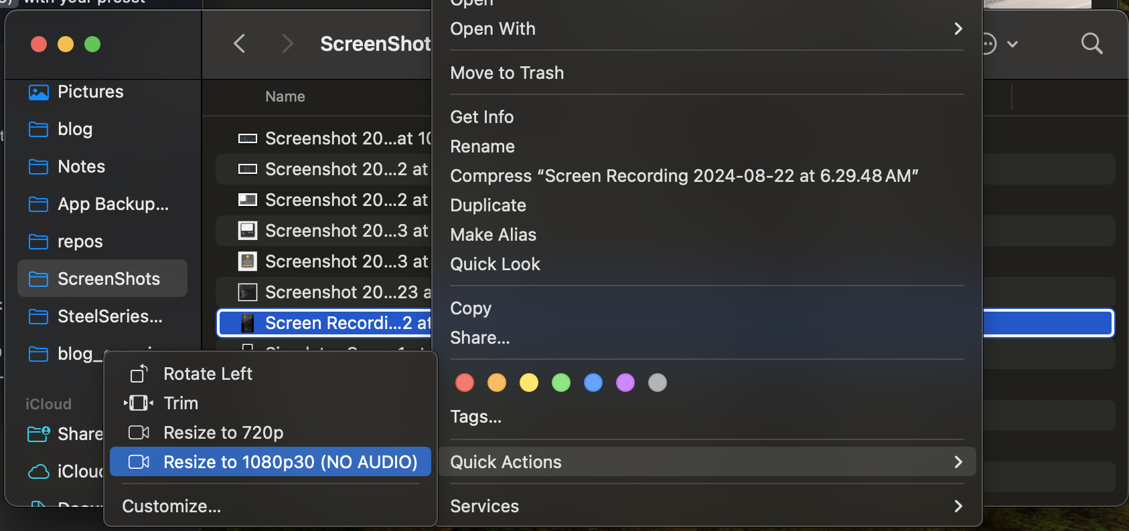
Task: Sort by the Name column header
Action: [x=285, y=97]
